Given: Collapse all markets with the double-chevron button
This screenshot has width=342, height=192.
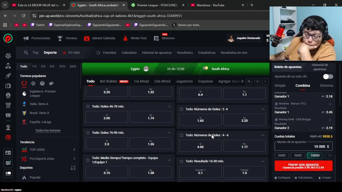Looking at the screenshot, I should (x=265, y=81).
